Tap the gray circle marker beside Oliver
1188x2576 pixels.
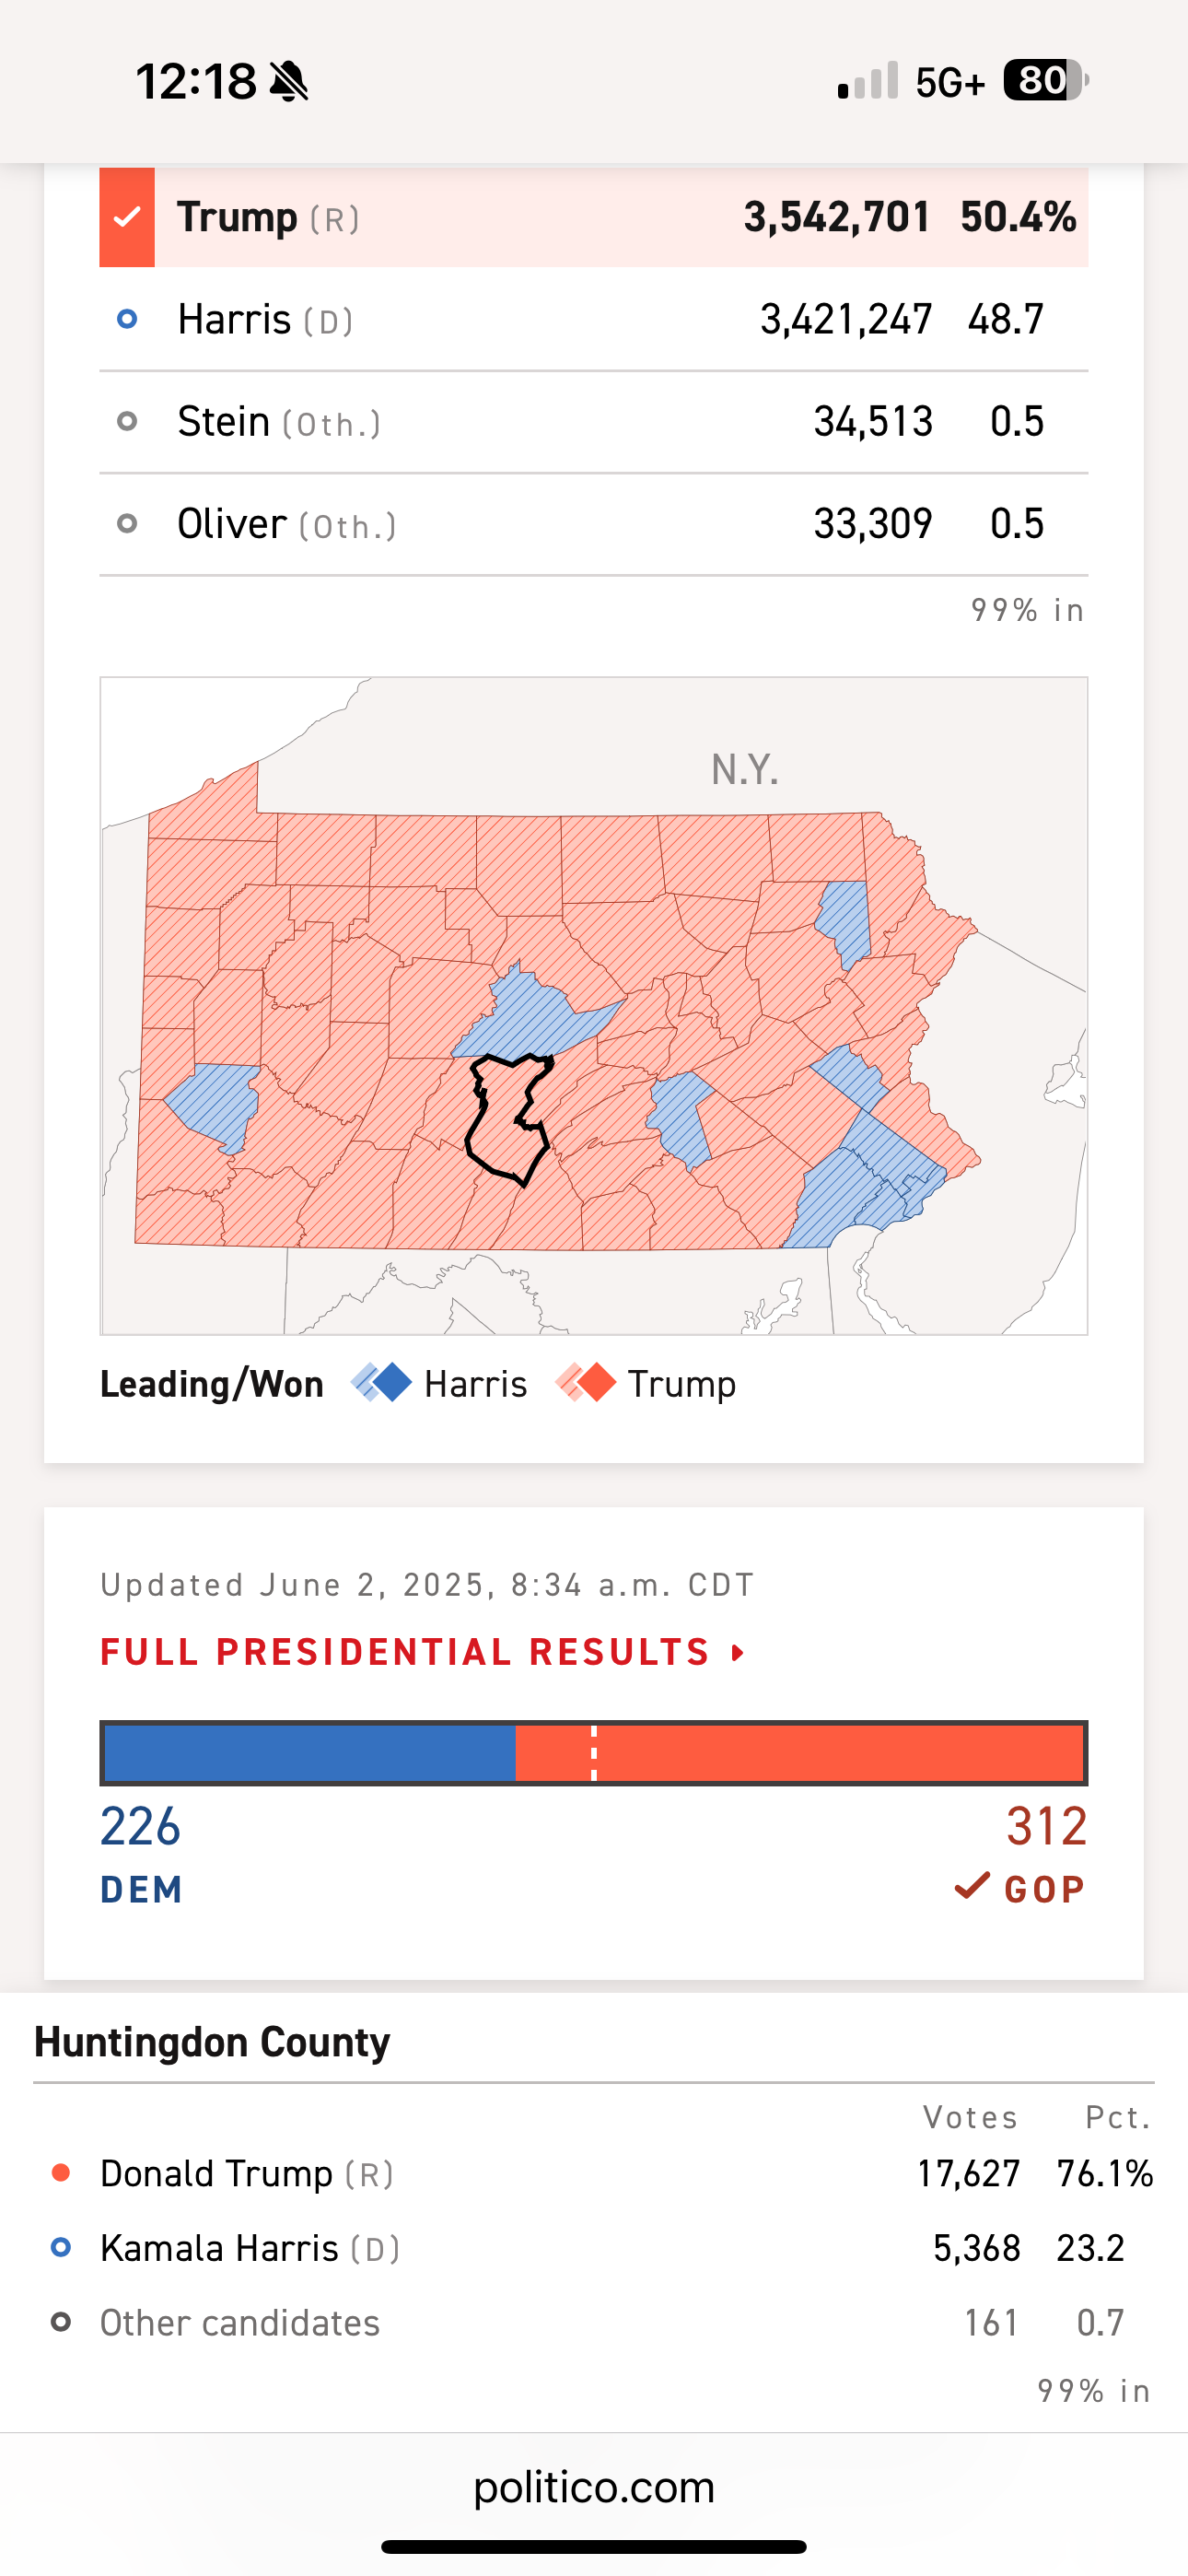click(127, 523)
